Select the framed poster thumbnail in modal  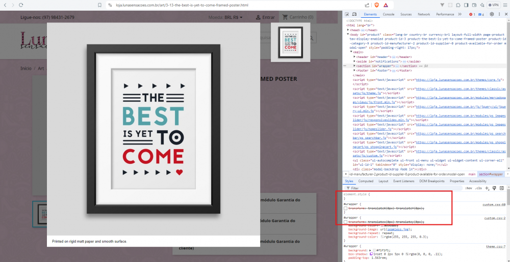click(291, 42)
